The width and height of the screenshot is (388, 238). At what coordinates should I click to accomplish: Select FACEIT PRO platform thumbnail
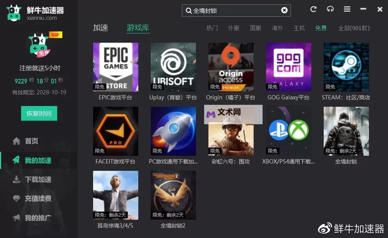(116, 131)
